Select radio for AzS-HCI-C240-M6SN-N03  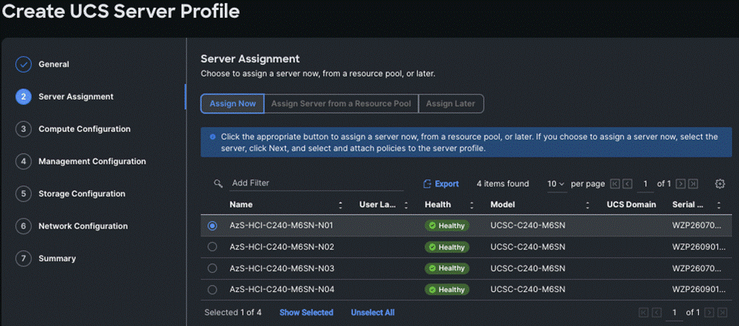pyautogui.click(x=213, y=268)
